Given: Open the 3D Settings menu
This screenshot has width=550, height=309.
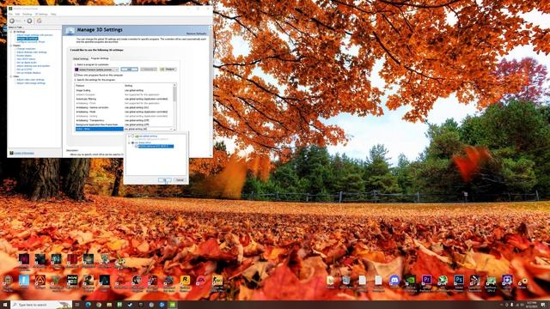Looking at the screenshot, I should [41, 15].
